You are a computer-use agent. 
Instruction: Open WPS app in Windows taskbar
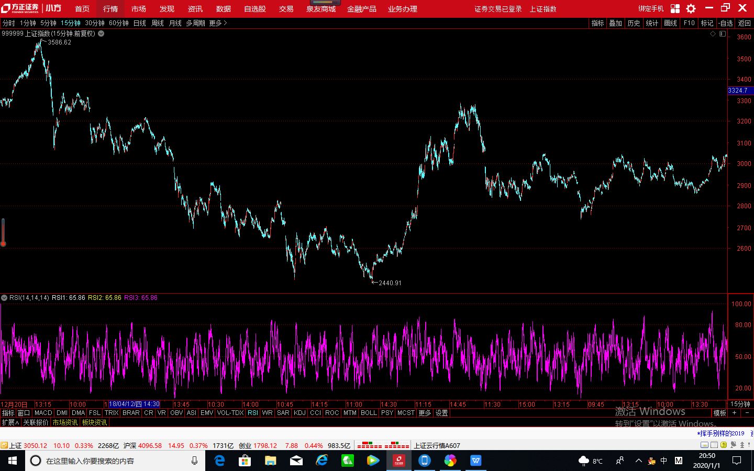coord(475,461)
